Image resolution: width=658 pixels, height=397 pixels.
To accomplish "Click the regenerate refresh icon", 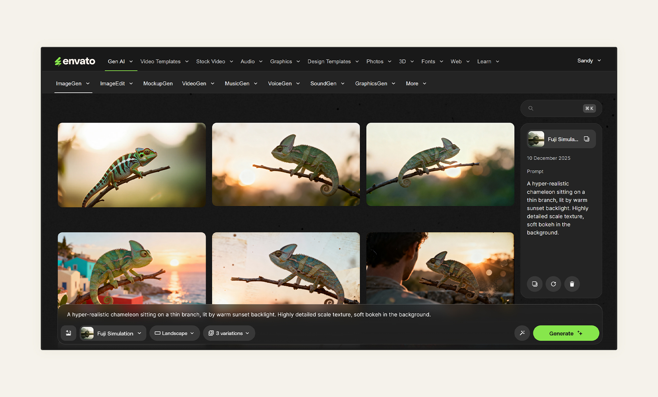I will pos(553,284).
